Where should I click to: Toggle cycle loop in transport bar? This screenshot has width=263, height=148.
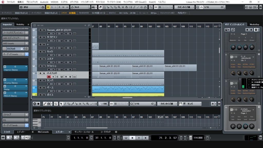(126, 138)
